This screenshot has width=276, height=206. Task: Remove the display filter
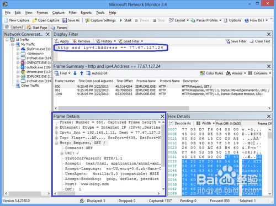pos(81,41)
